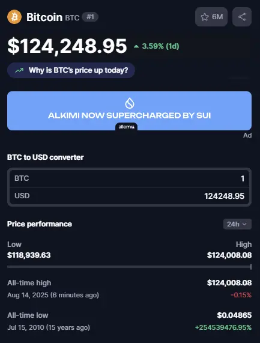260x343 pixels.
Task: Click the green trend arrow icon
Action: (19, 70)
